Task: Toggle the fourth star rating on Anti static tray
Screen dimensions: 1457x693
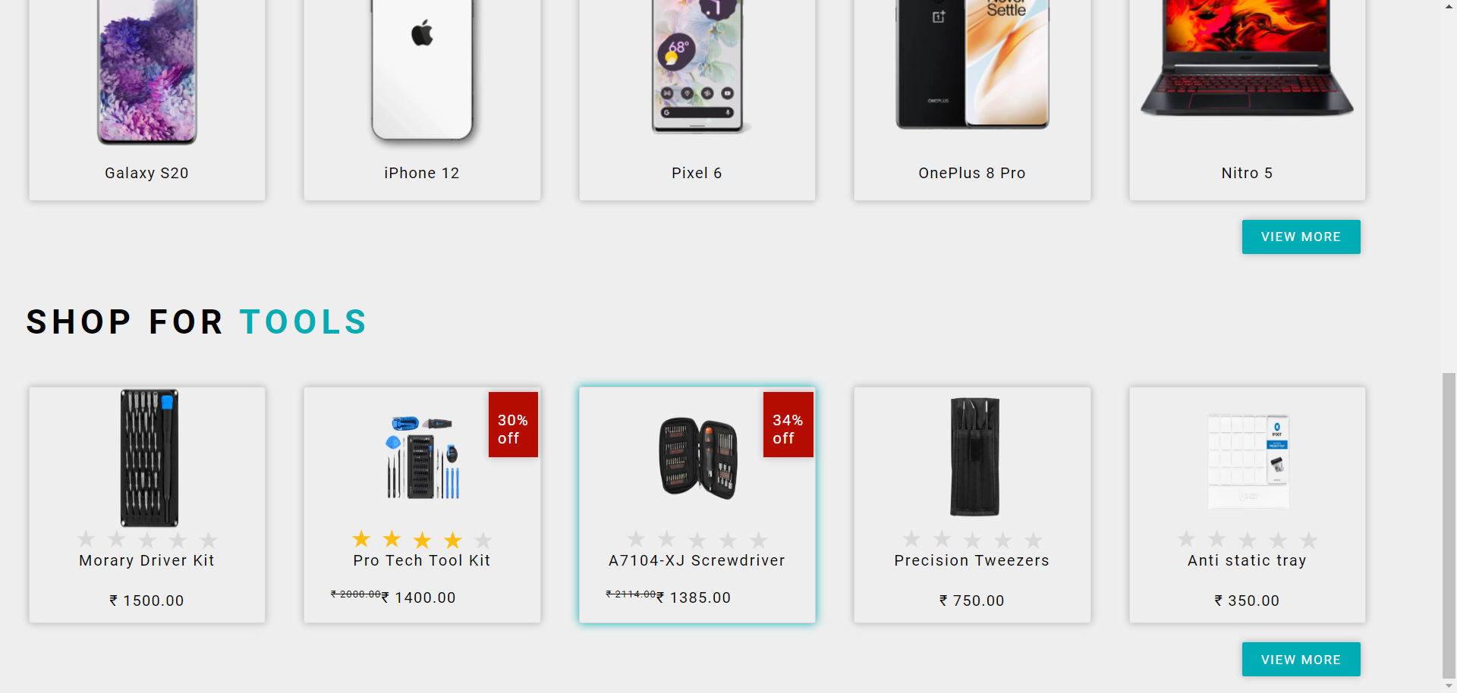Action: tap(1278, 539)
